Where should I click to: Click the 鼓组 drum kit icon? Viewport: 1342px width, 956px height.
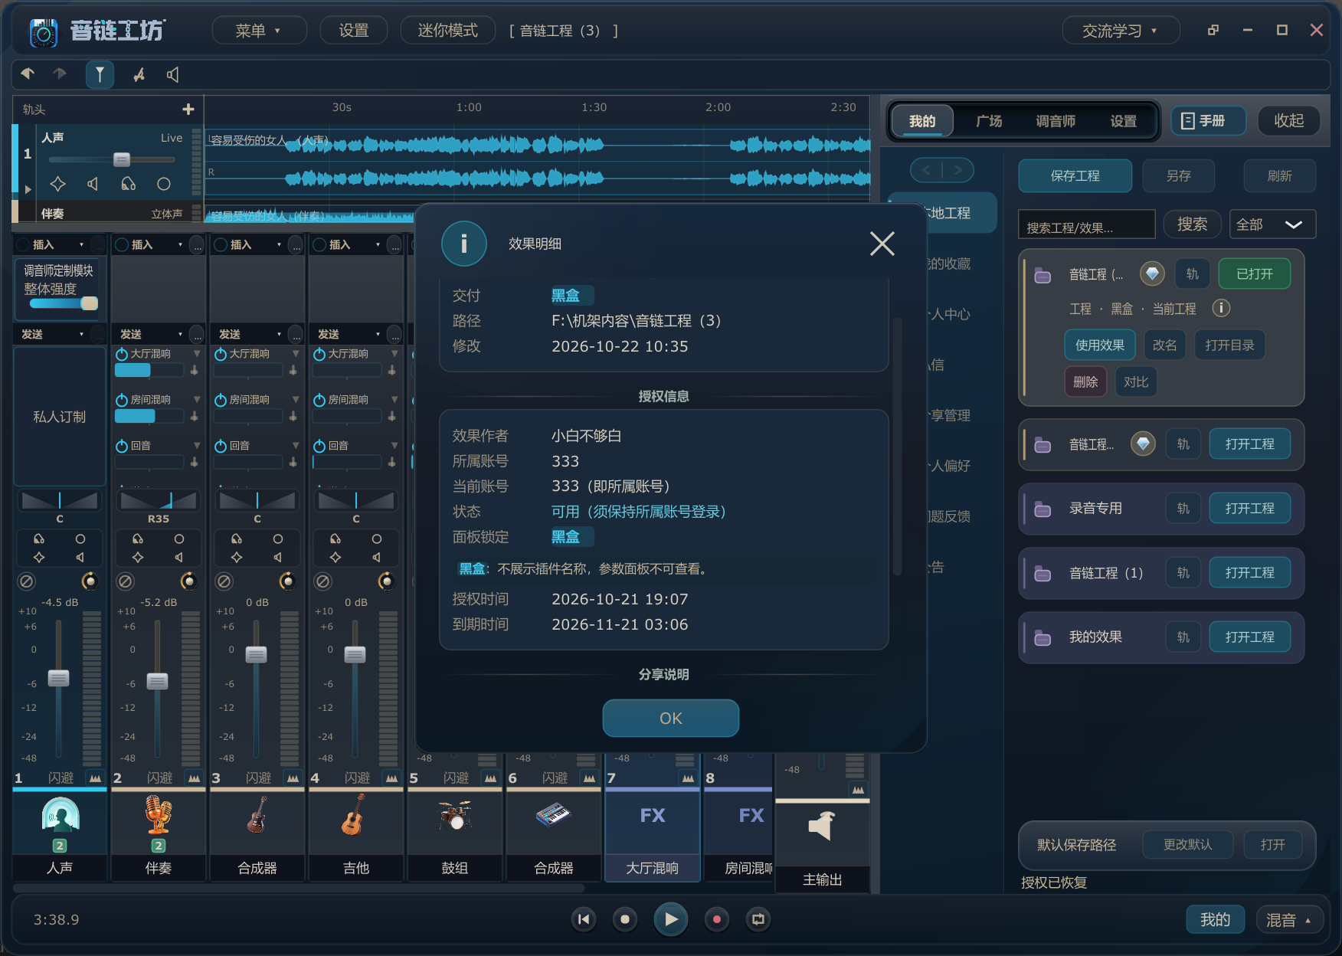[x=455, y=815]
